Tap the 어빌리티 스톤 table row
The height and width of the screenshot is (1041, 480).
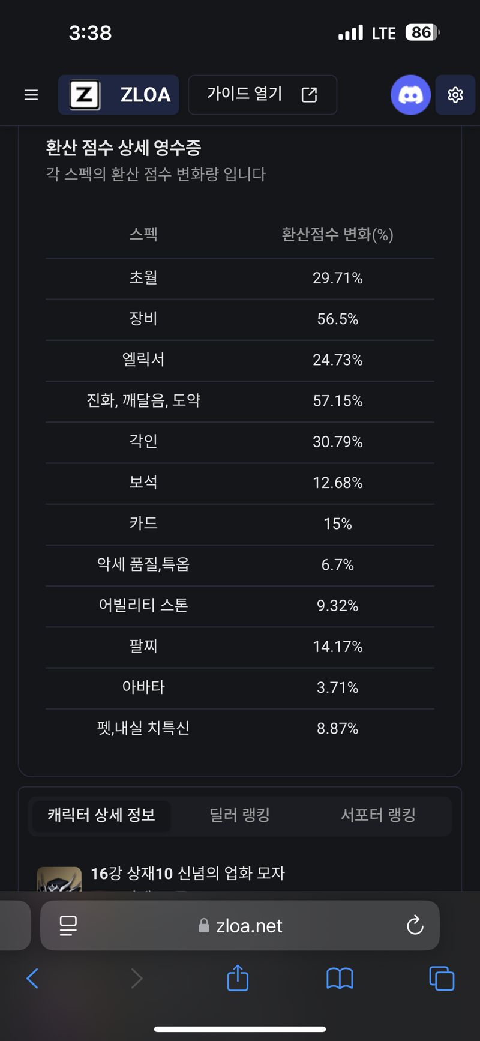pos(240,606)
